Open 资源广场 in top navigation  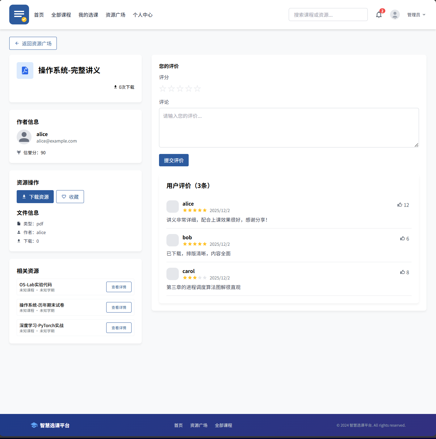tap(115, 15)
